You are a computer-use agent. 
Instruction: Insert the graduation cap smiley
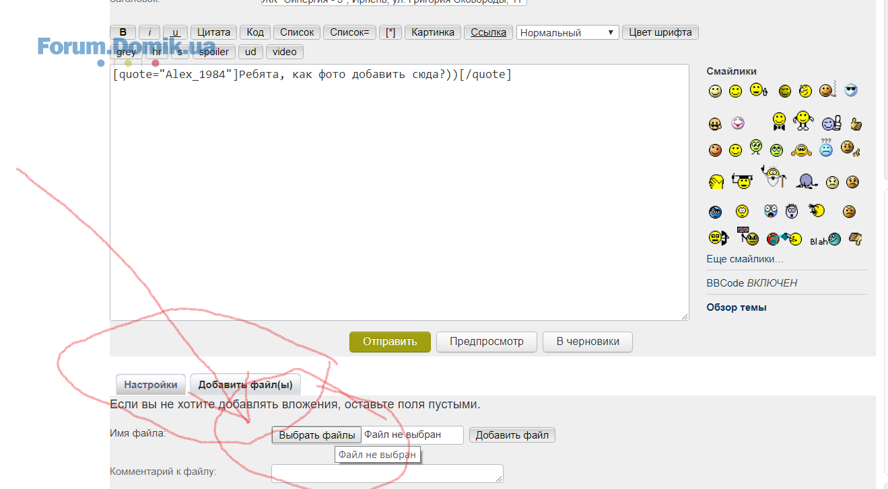[x=743, y=181]
